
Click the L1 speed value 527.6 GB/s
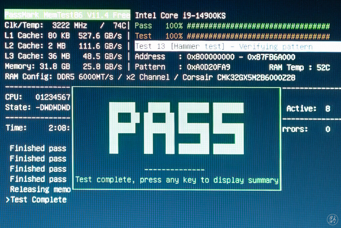(100, 36)
